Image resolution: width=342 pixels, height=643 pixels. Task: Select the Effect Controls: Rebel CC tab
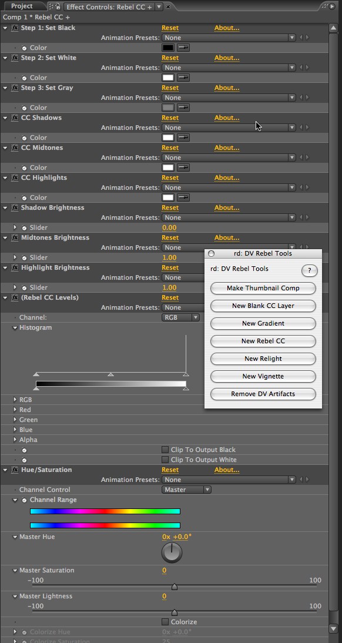tap(109, 6)
